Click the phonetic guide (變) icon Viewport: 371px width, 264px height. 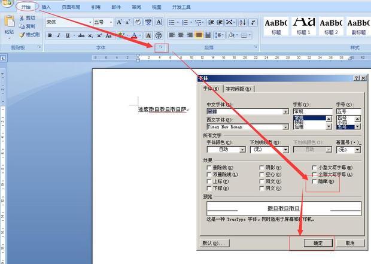pyautogui.click(x=148, y=22)
